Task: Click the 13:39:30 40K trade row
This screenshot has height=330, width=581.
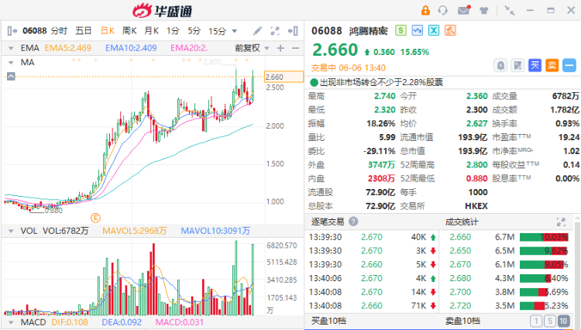Action: [373, 237]
